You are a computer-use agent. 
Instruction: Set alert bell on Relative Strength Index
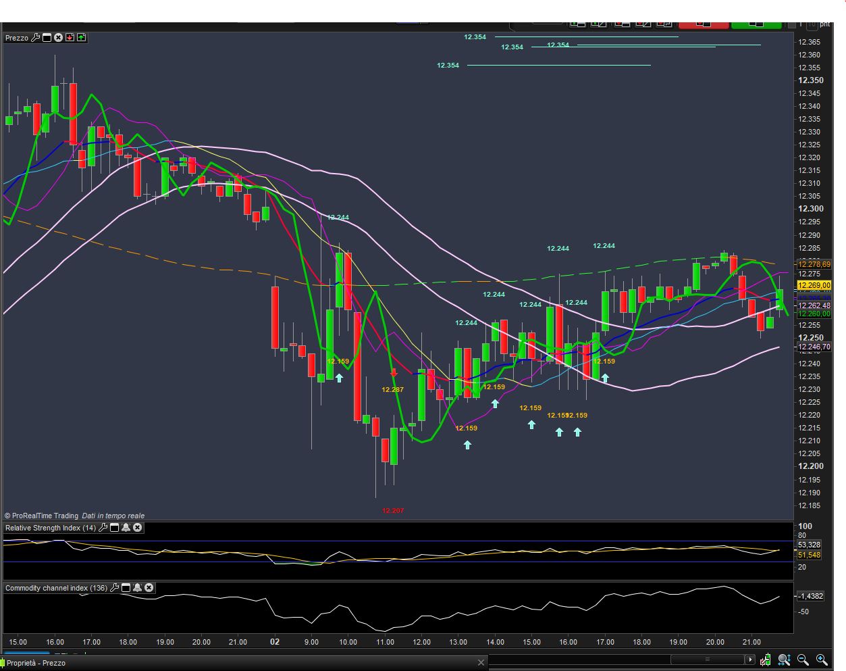tap(126, 528)
